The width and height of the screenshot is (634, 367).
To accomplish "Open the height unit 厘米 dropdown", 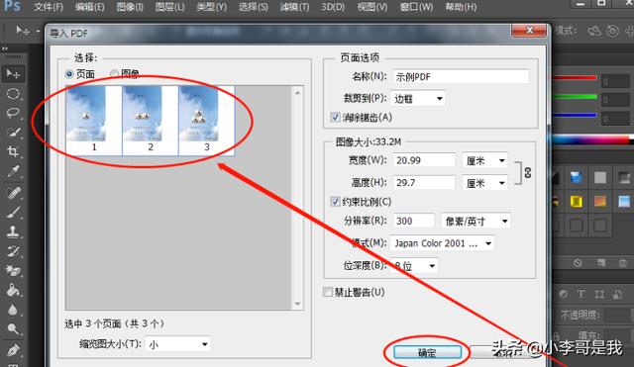I will [x=484, y=183].
